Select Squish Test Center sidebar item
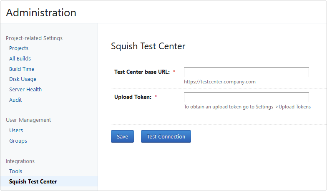Image resolution: width=327 pixels, height=191 pixels. click(x=33, y=181)
